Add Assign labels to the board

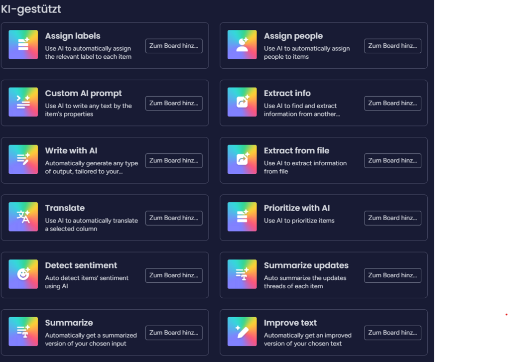coord(174,46)
